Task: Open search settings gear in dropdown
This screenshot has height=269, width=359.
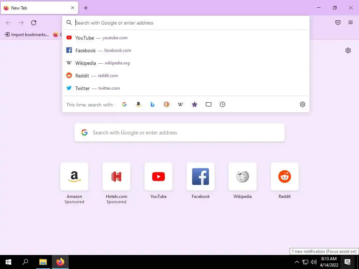Action: pyautogui.click(x=303, y=104)
